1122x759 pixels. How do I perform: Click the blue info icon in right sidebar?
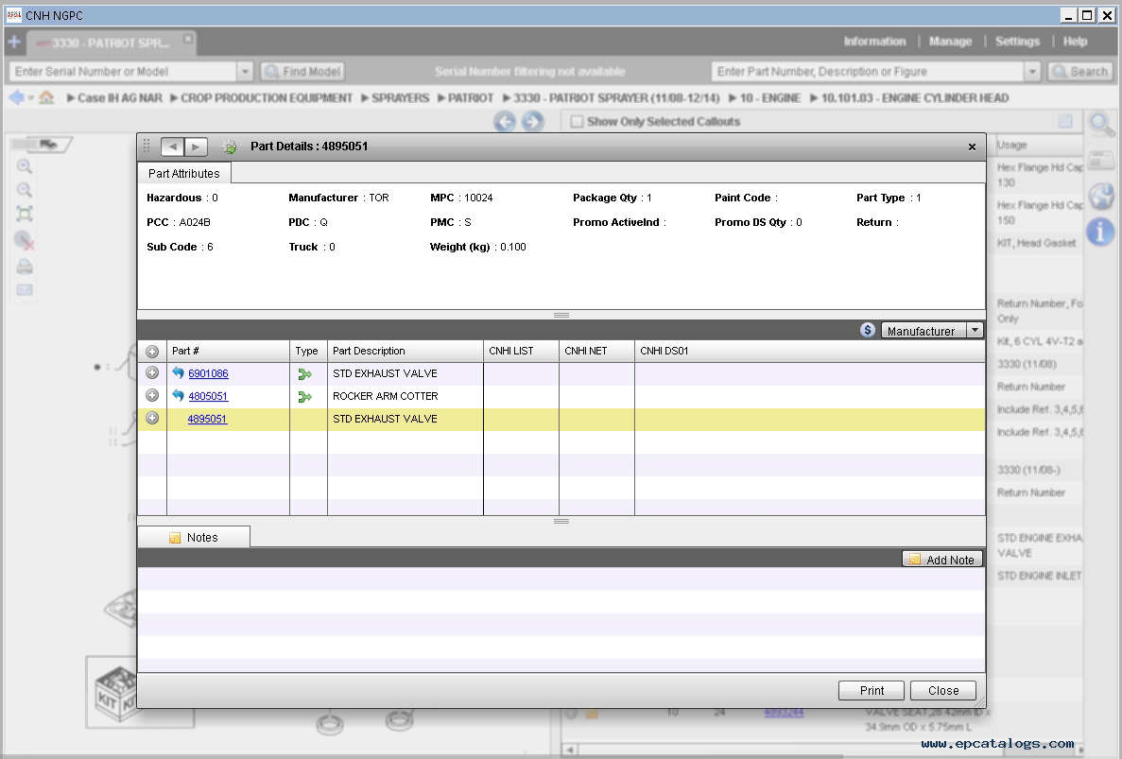tap(1100, 232)
